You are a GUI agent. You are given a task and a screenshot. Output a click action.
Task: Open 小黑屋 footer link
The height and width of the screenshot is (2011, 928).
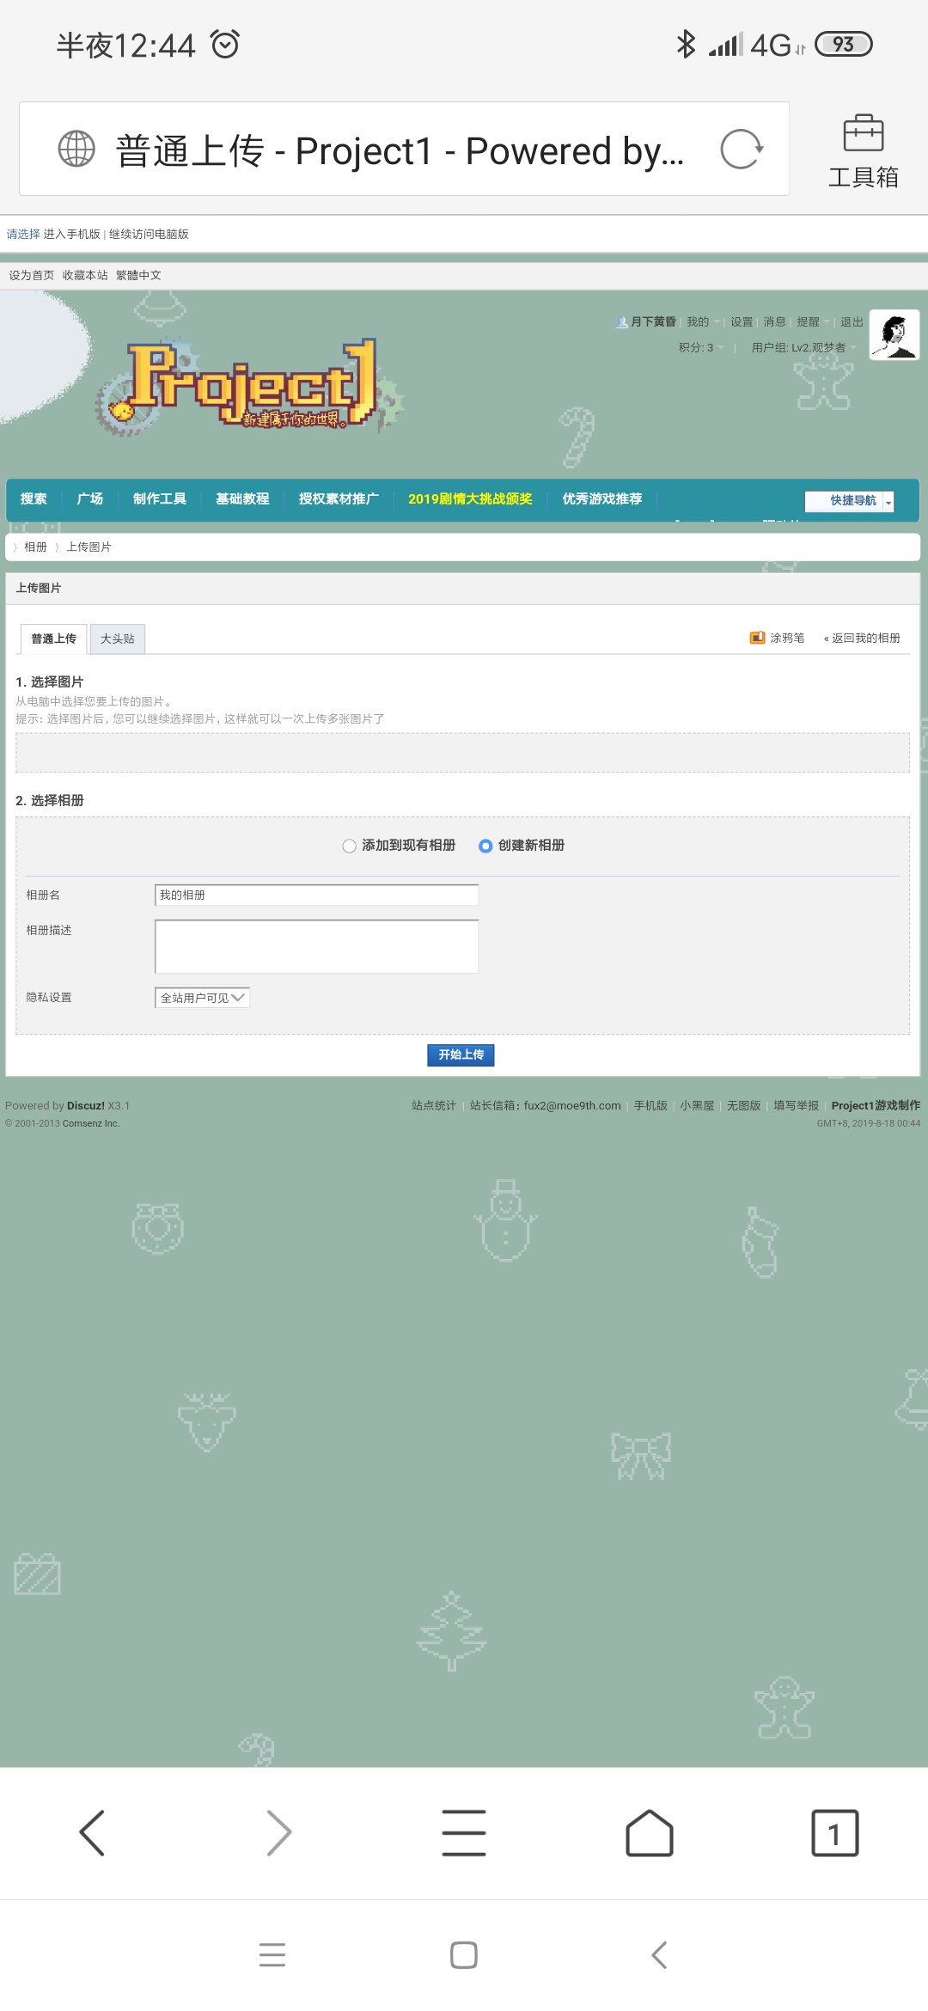point(697,1106)
